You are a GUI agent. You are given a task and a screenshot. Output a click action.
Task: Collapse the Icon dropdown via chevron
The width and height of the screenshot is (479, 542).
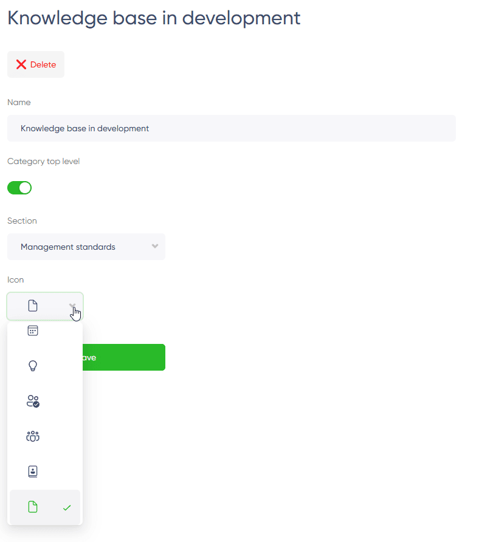pos(72,306)
